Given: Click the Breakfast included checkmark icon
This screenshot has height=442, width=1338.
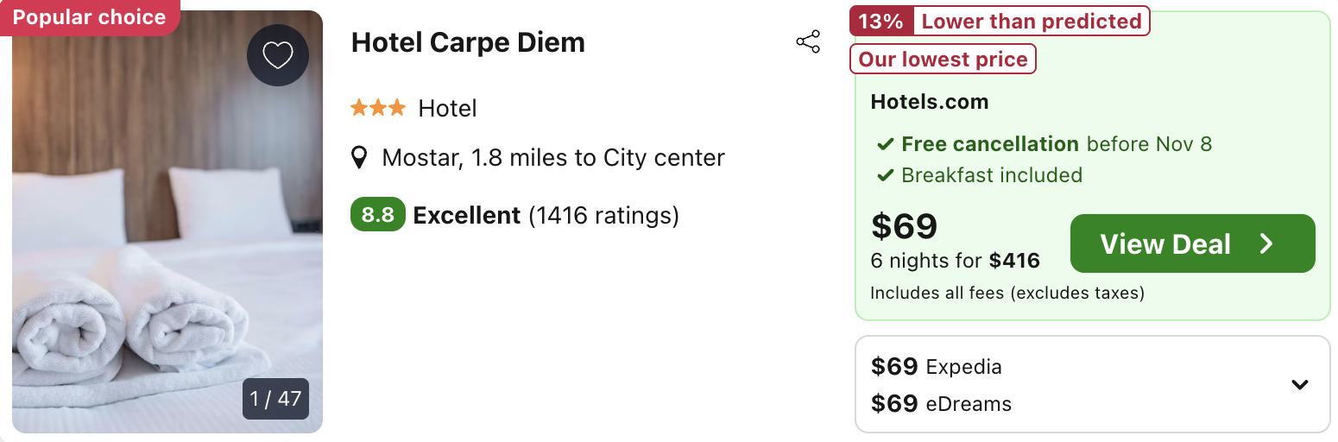Looking at the screenshot, I should 885,176.
